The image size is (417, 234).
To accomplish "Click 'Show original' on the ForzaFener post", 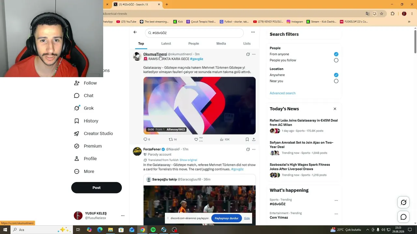I will 188,160.
